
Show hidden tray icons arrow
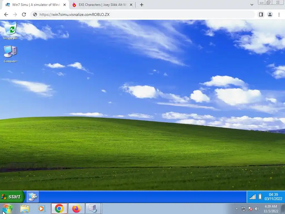[237, 209]
